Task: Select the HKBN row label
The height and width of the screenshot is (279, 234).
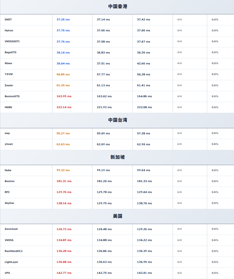Action: [x=8, y=107]
